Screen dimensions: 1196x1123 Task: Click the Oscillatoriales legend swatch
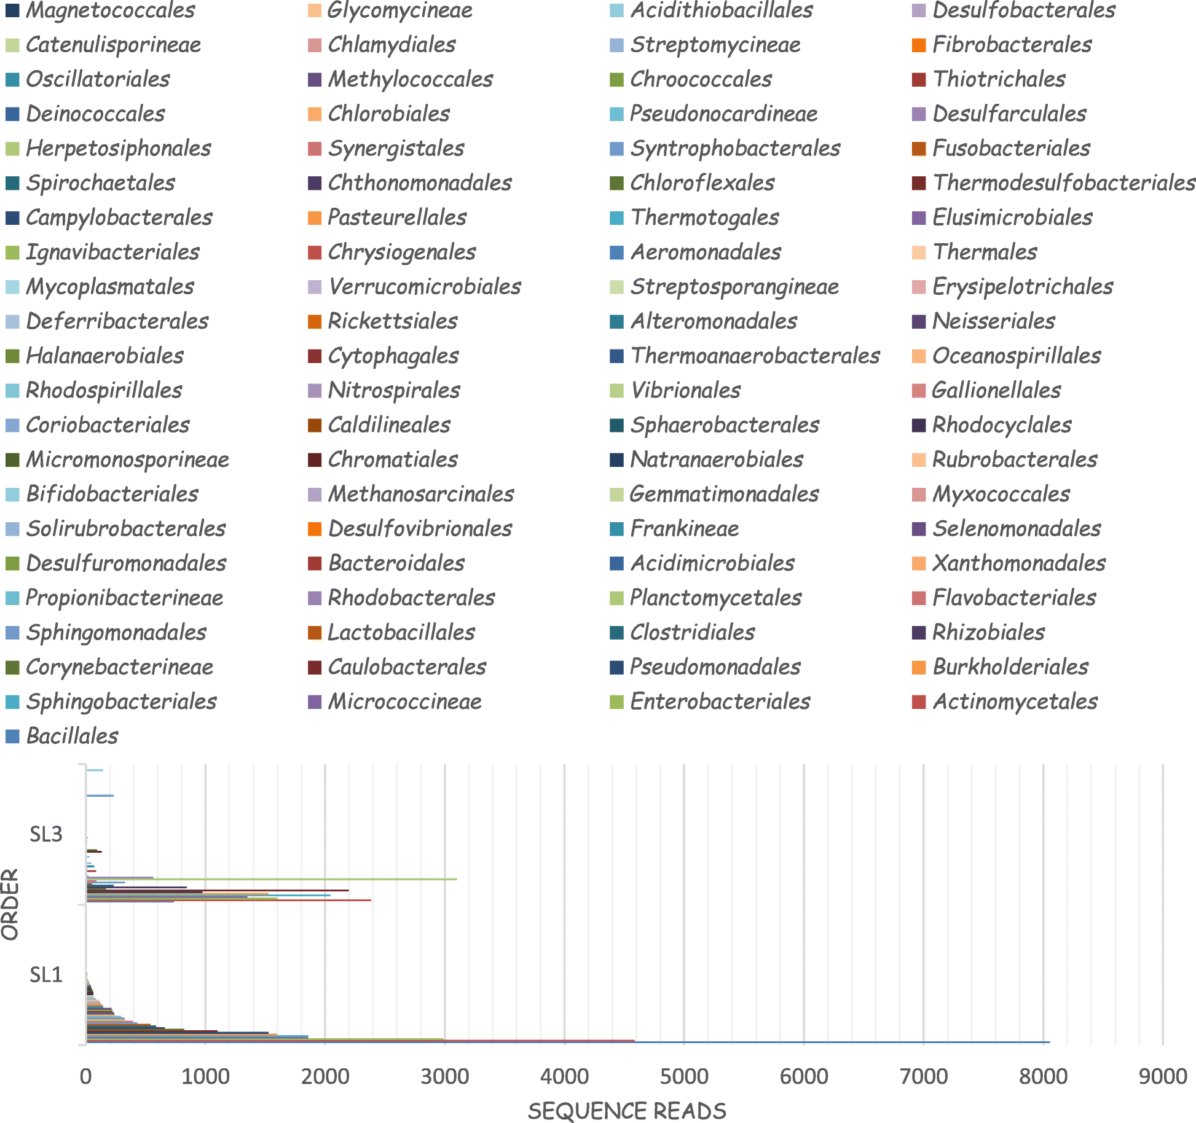click(x=12, y=79)
